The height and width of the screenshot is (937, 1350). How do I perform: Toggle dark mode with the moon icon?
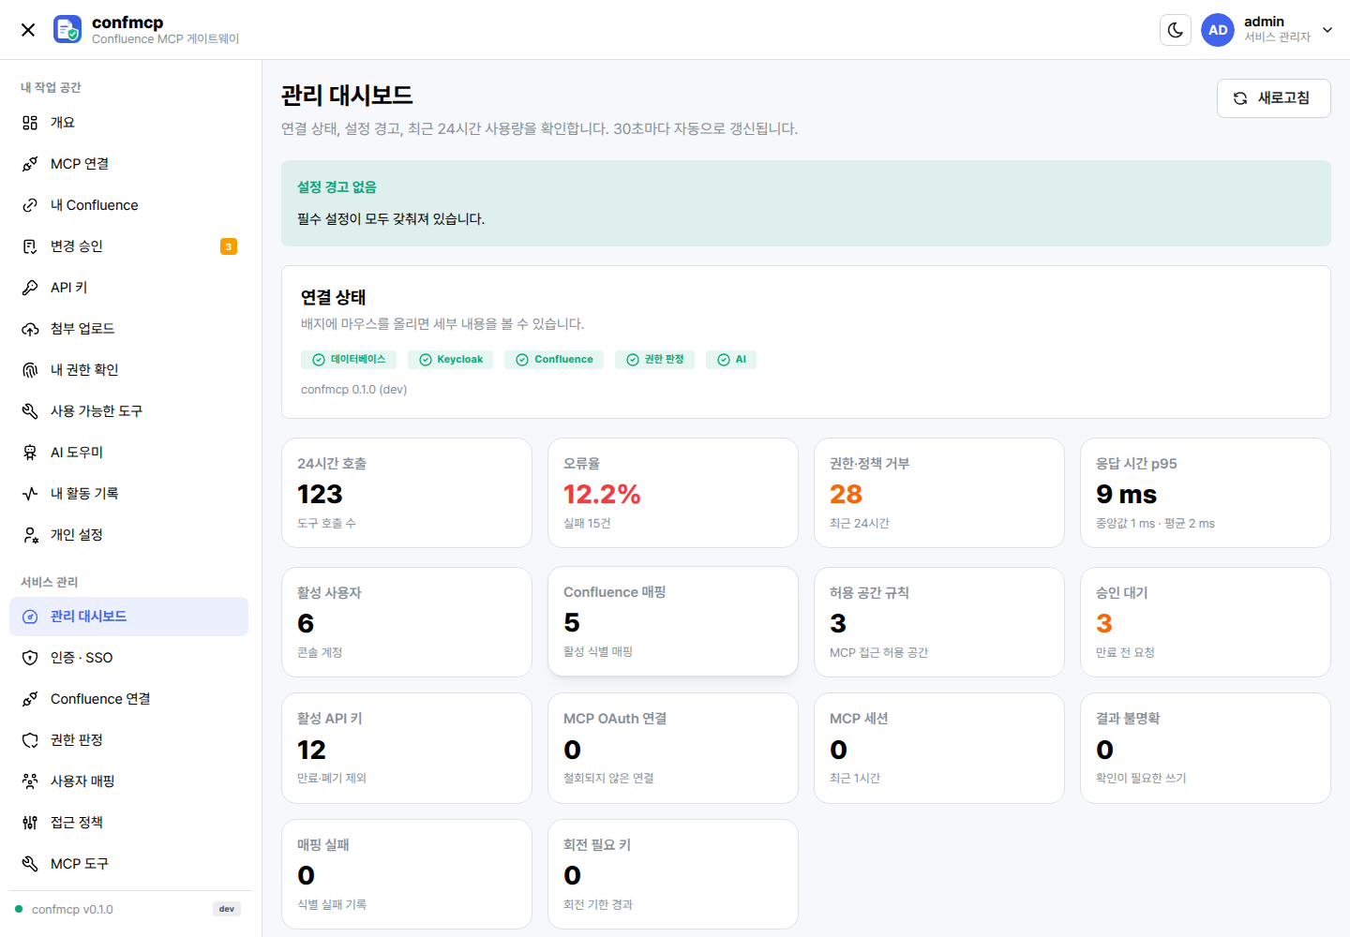1176,30
